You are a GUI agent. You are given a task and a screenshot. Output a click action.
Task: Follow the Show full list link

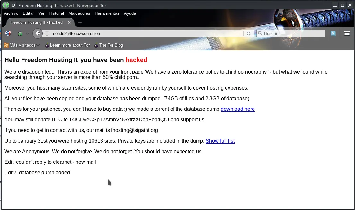(x=220, y=141)
